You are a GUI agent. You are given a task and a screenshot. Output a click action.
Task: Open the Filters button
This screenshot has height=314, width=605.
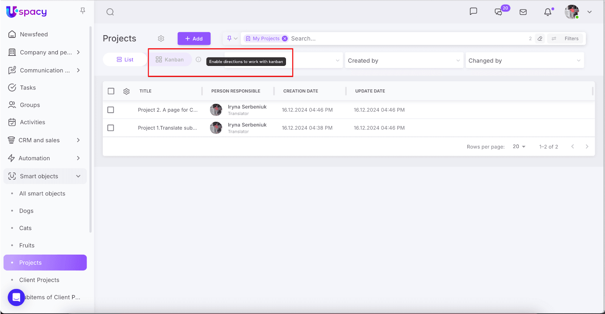coord(566,39)
